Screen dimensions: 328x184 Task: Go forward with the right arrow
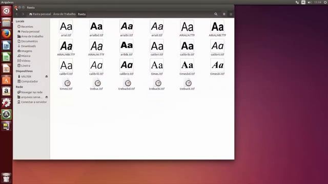23,14
